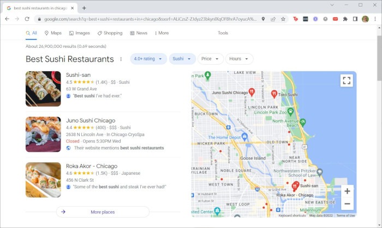Click the address bar URL field
The width and height of the screenshot is (382, 228).
150,19
